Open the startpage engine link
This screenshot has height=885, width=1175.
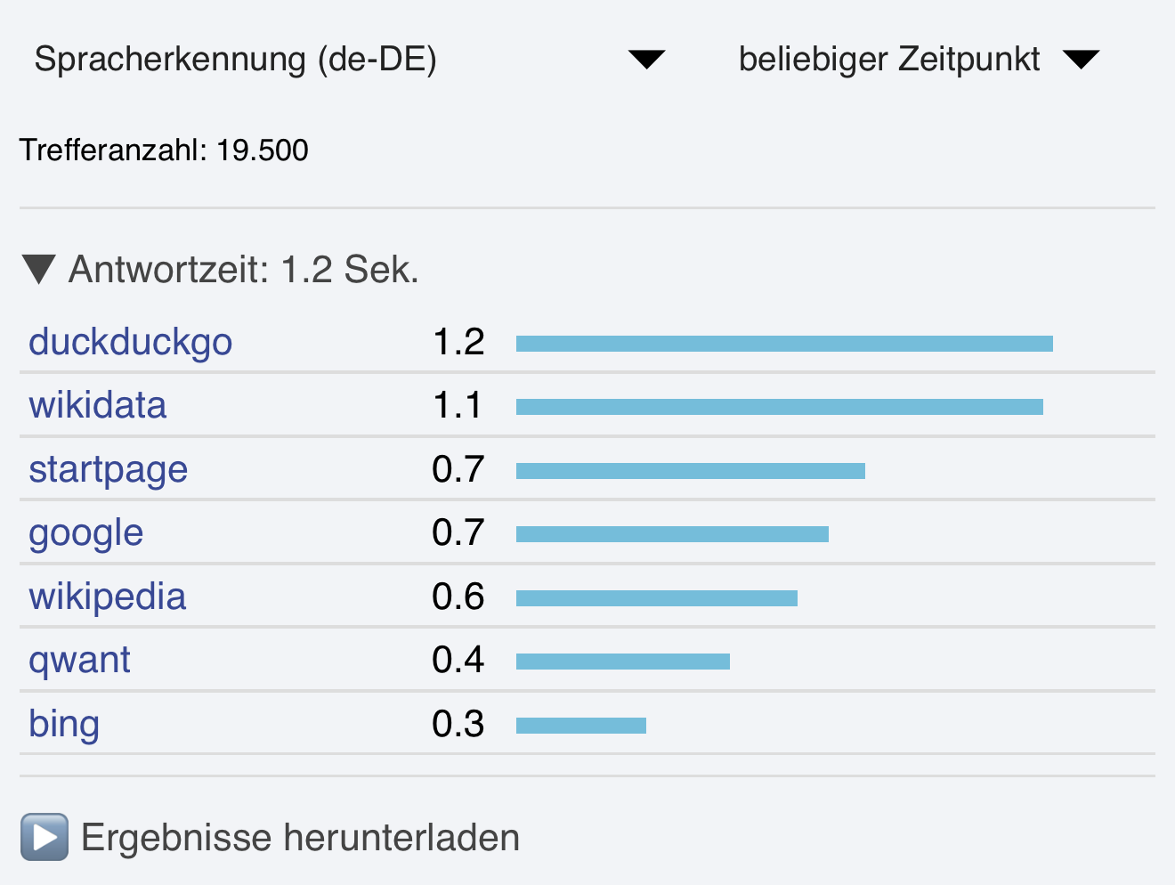108,469
